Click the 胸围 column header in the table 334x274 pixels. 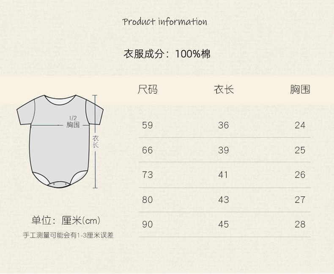point(300,89)
